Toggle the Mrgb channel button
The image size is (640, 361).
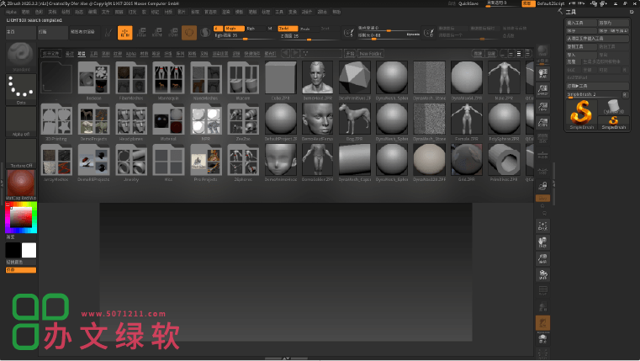click(235, 29)
